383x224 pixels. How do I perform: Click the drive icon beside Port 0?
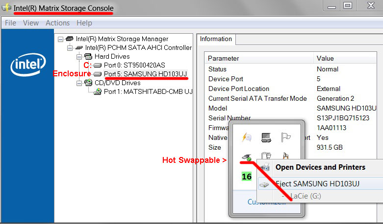[x=98, y=65]
